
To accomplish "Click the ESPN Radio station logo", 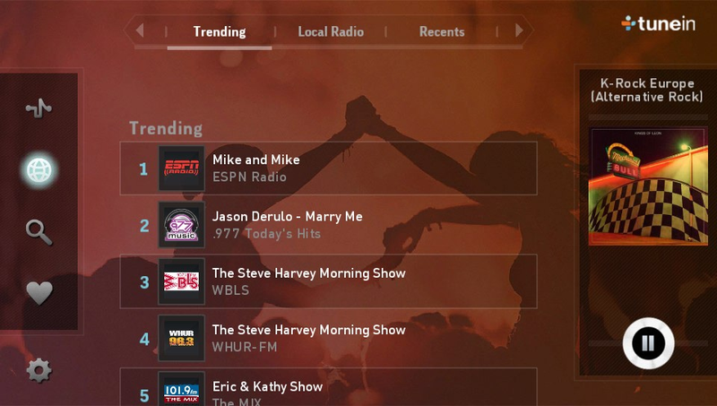I will tap(182, 168).
